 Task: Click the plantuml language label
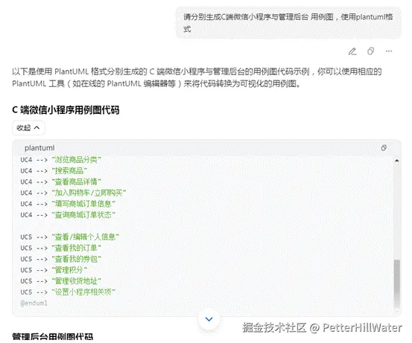coord(39,148)
